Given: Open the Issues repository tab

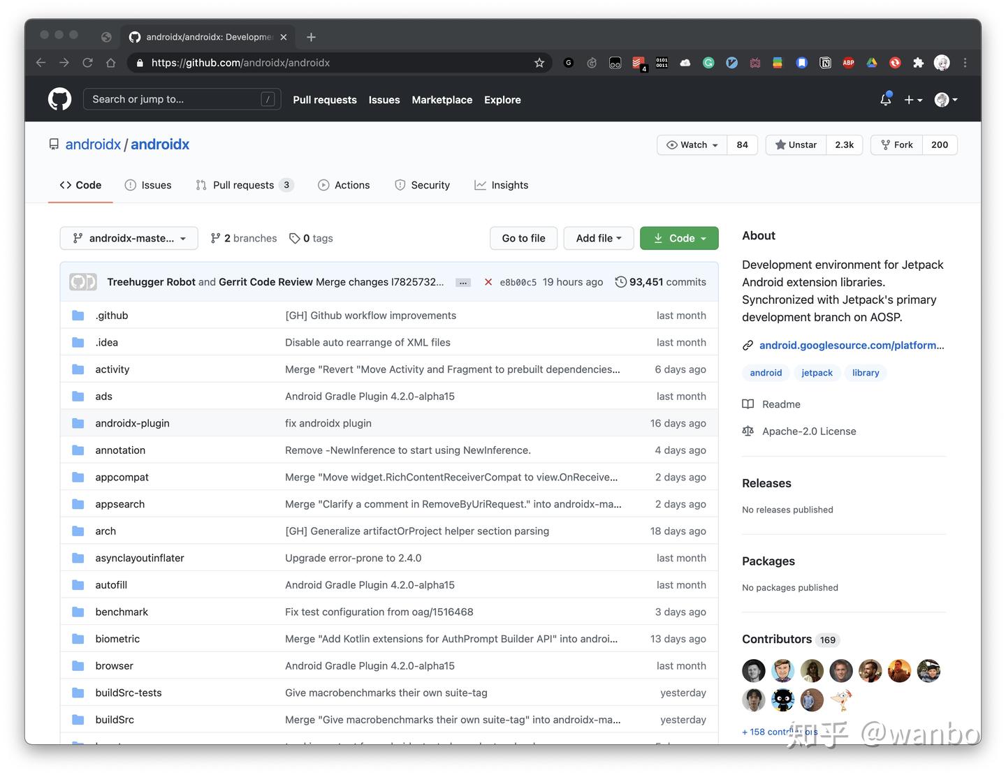Looking at the screenshot, I should tap(148, 185).
